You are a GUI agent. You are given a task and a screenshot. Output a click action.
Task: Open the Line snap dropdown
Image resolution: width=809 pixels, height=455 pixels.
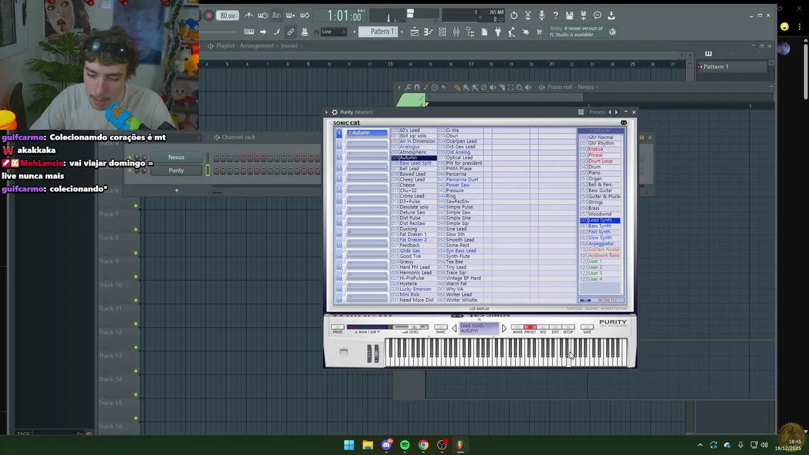coord(334,32)
